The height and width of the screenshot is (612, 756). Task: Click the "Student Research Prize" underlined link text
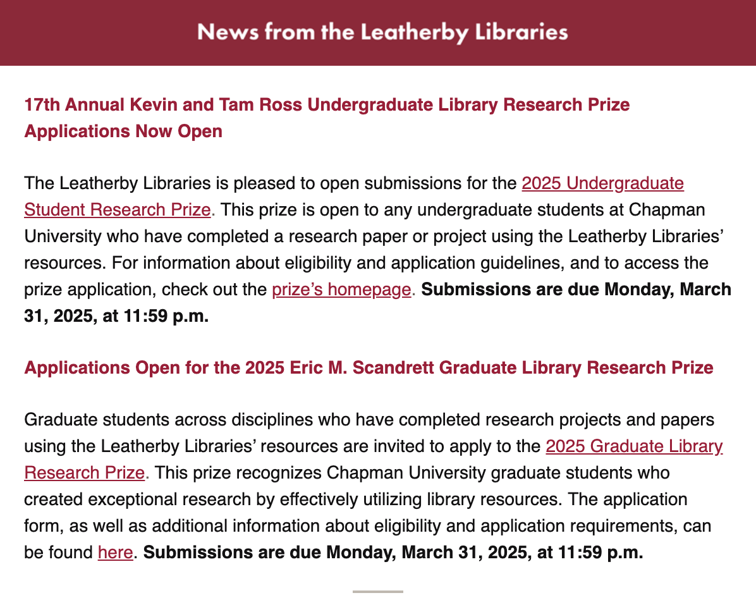coord(117,210)
